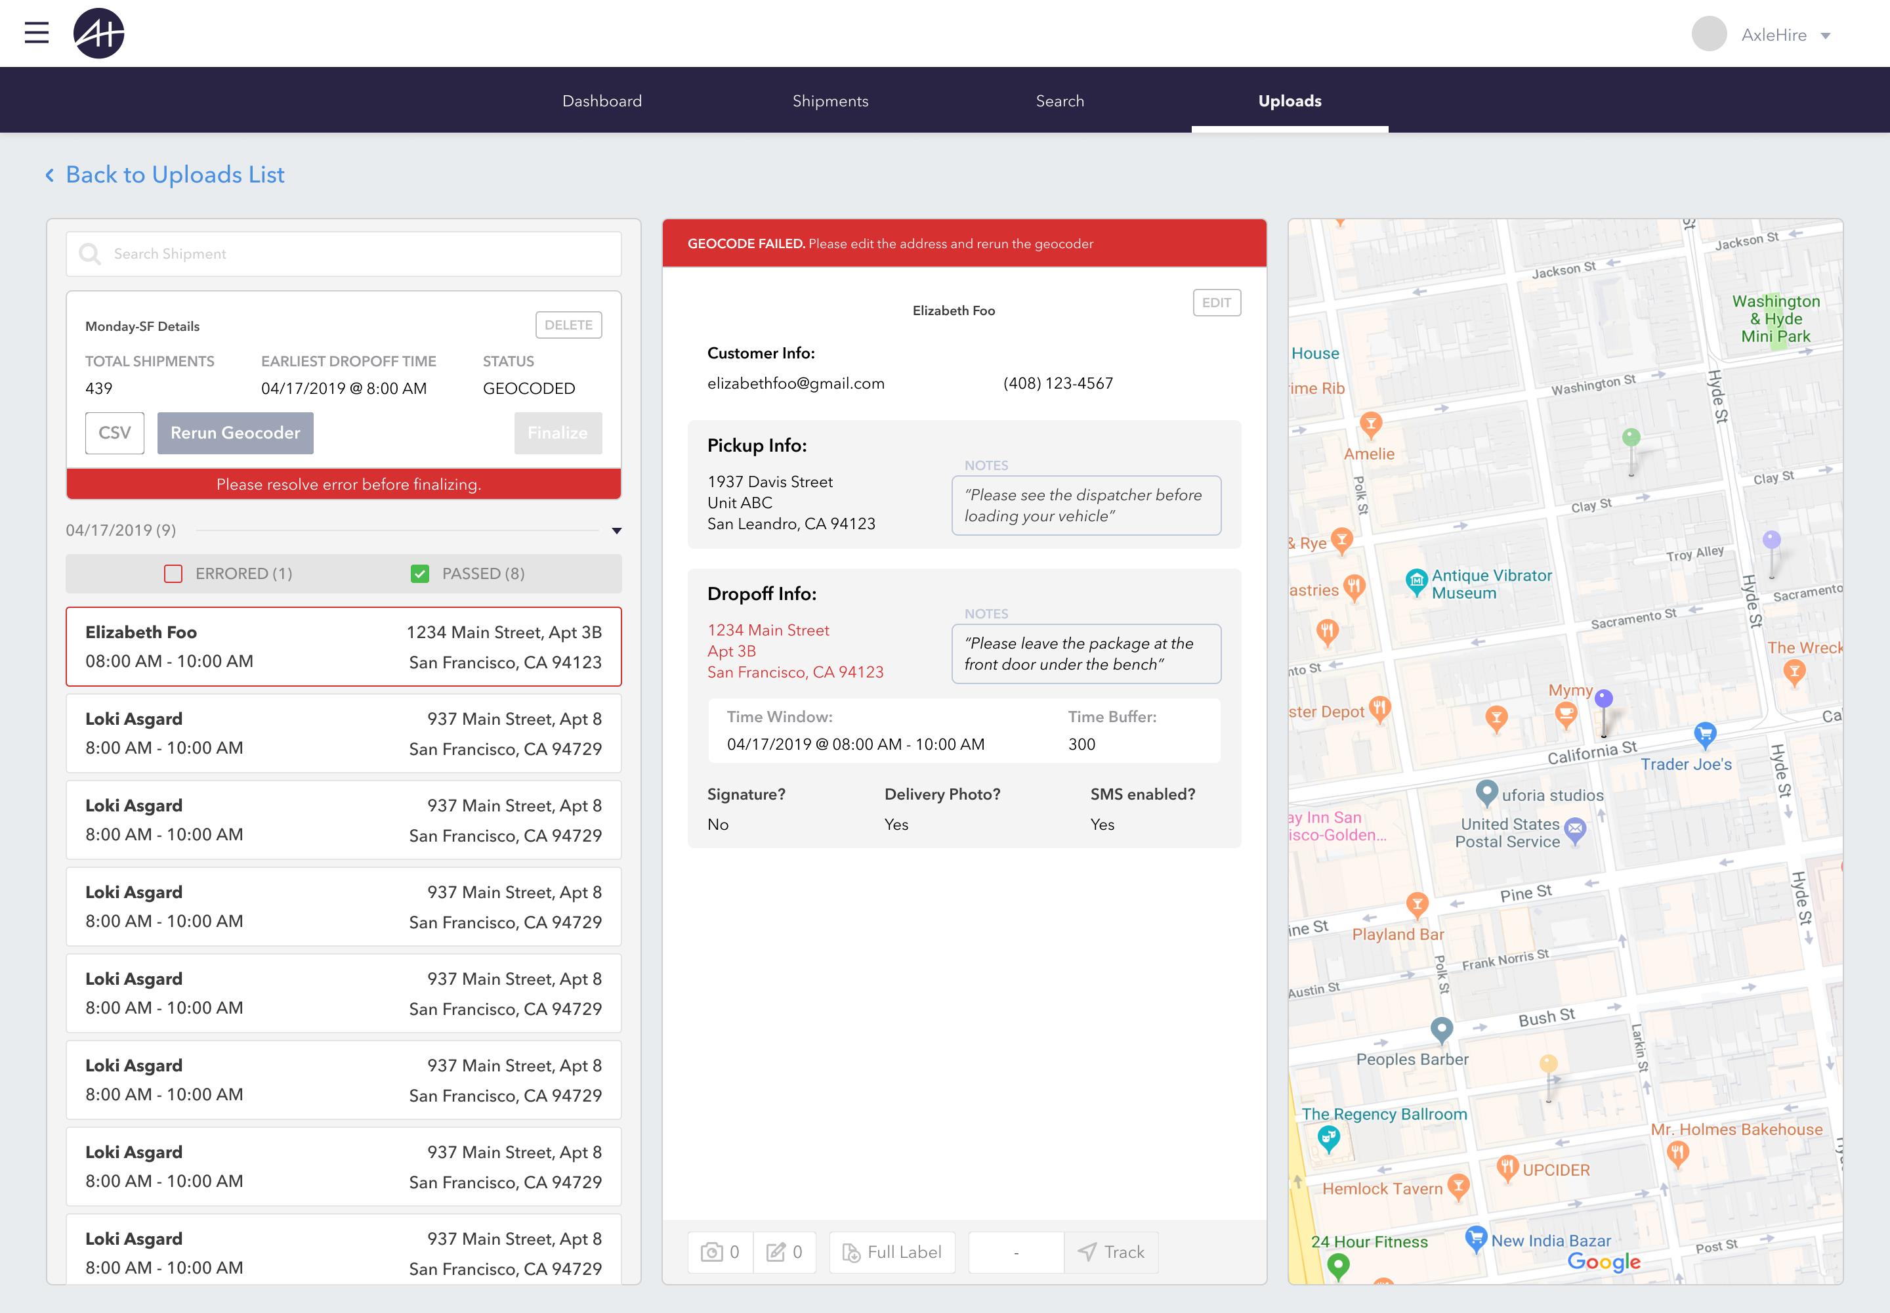
Task: Switch to the Shipments tab
Action: pos(830,100)
